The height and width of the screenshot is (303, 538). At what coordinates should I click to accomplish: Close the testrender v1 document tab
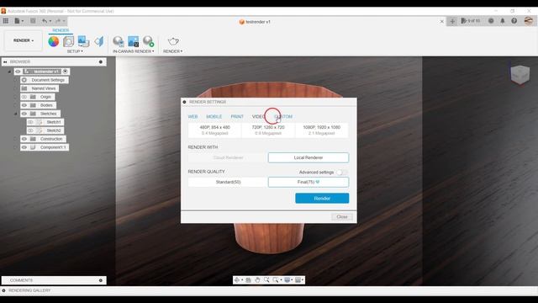(x=442, y=22)
